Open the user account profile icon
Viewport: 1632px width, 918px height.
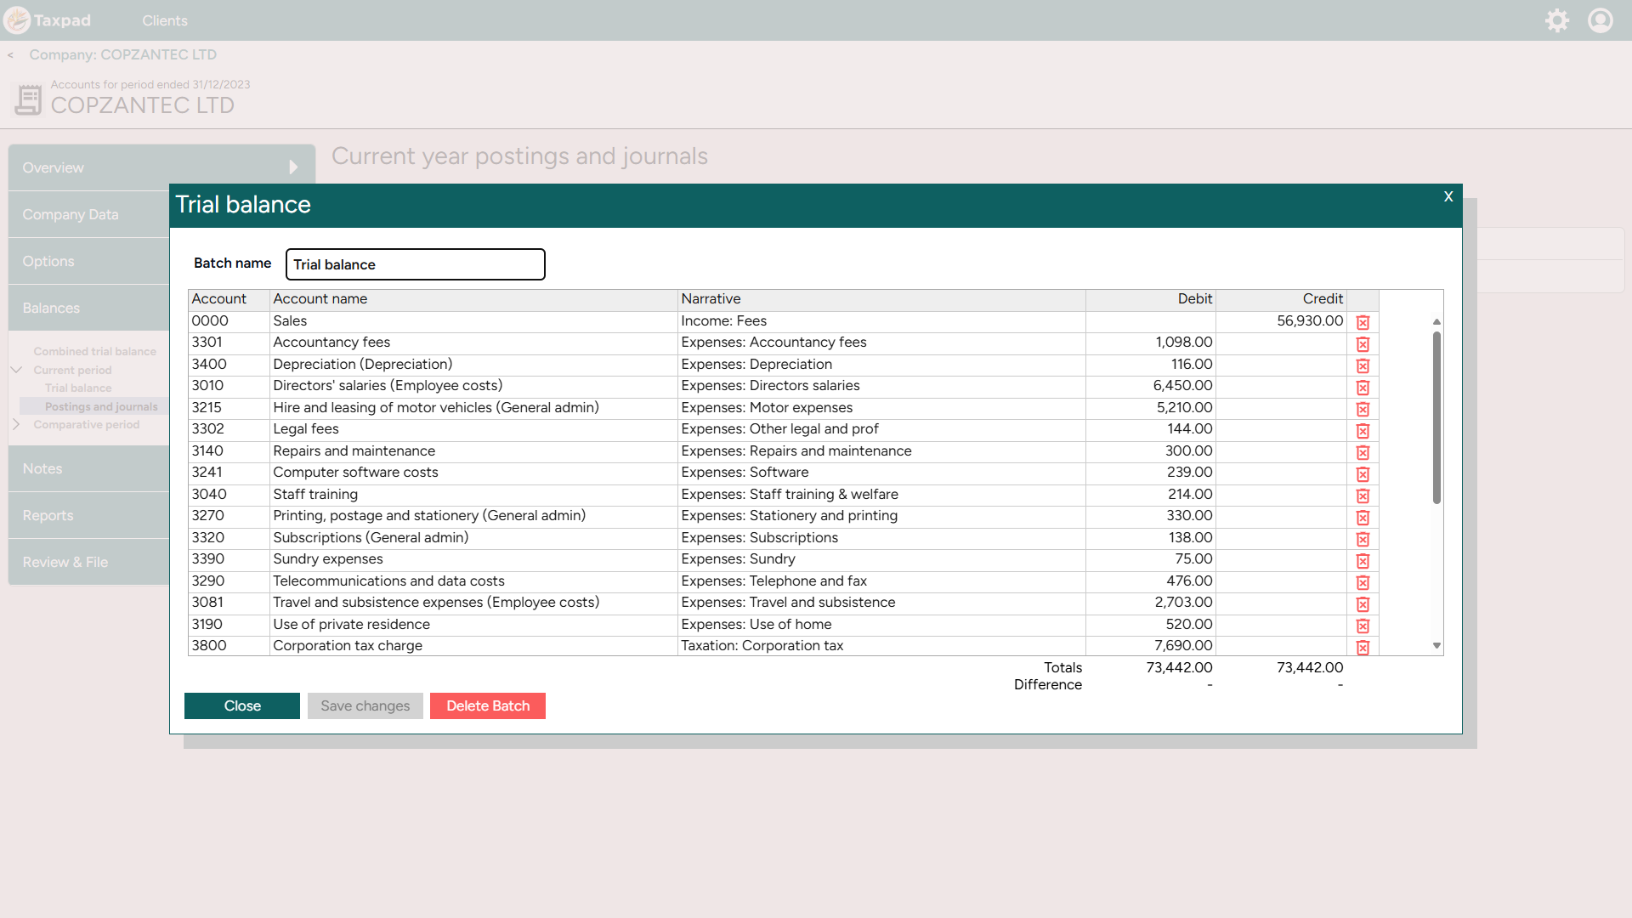pos(1601,20)
